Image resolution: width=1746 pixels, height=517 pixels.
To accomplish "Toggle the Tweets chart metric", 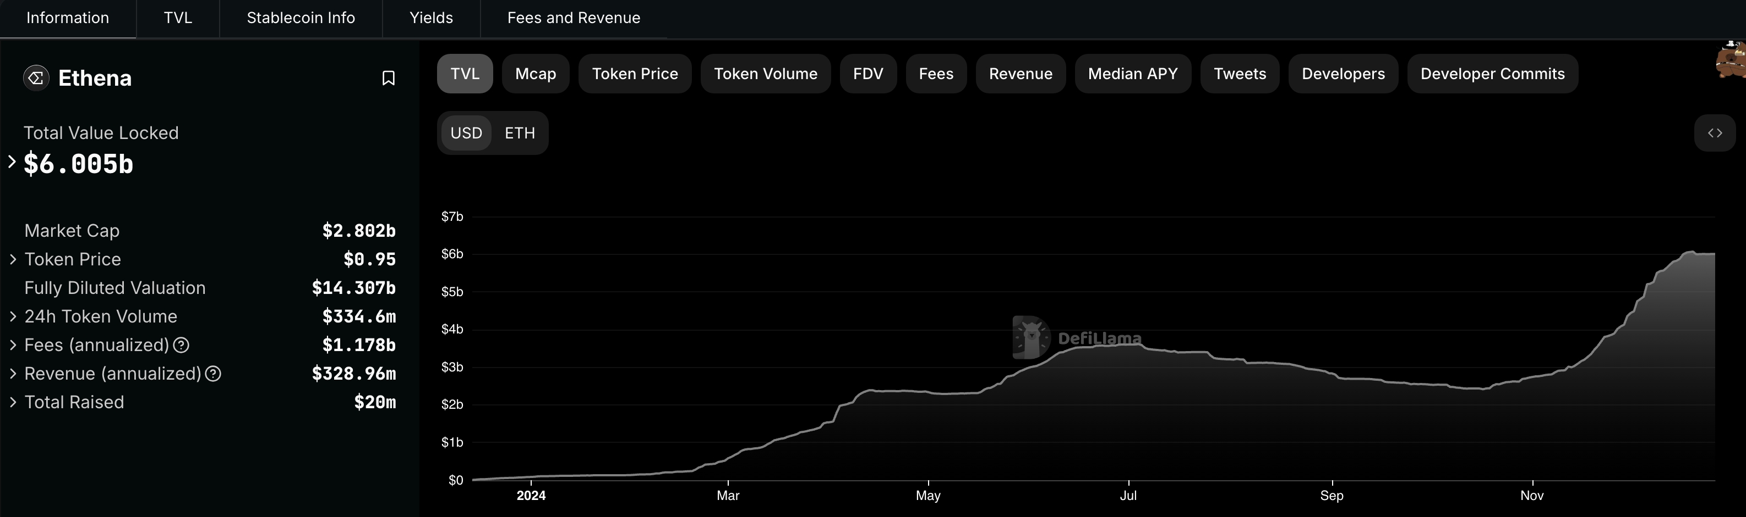I will tap(1240, 74).
